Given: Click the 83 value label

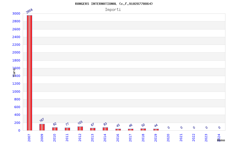Looking at the screenshot, I should pos(105,124).
